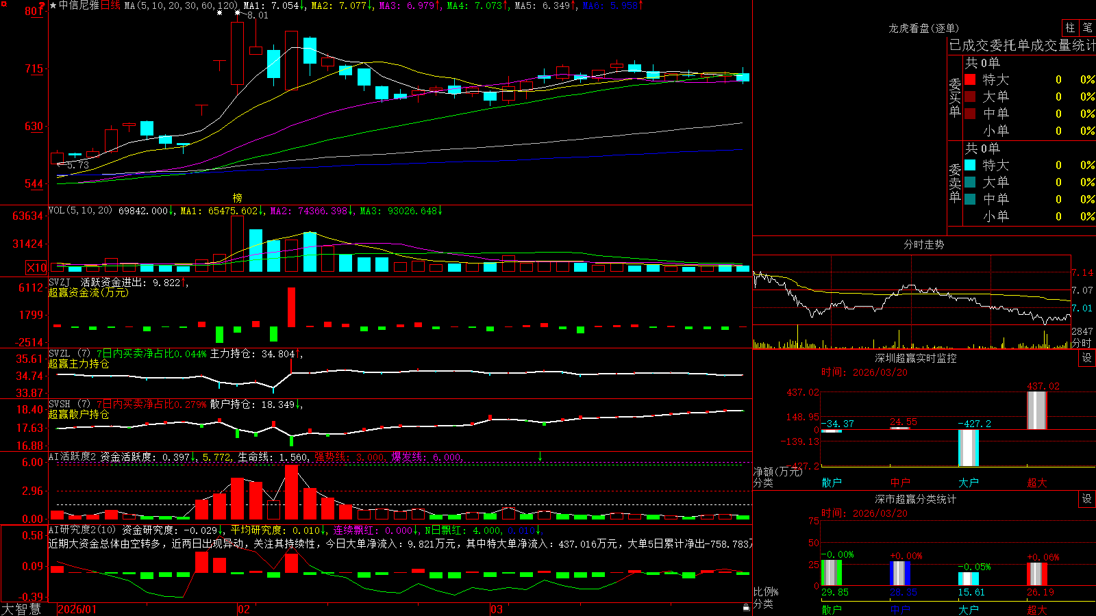This screenshot has width=1096, height=616.
Task: Click the cyan 特大 sell-order color swatch
Action: coord(970,165)
